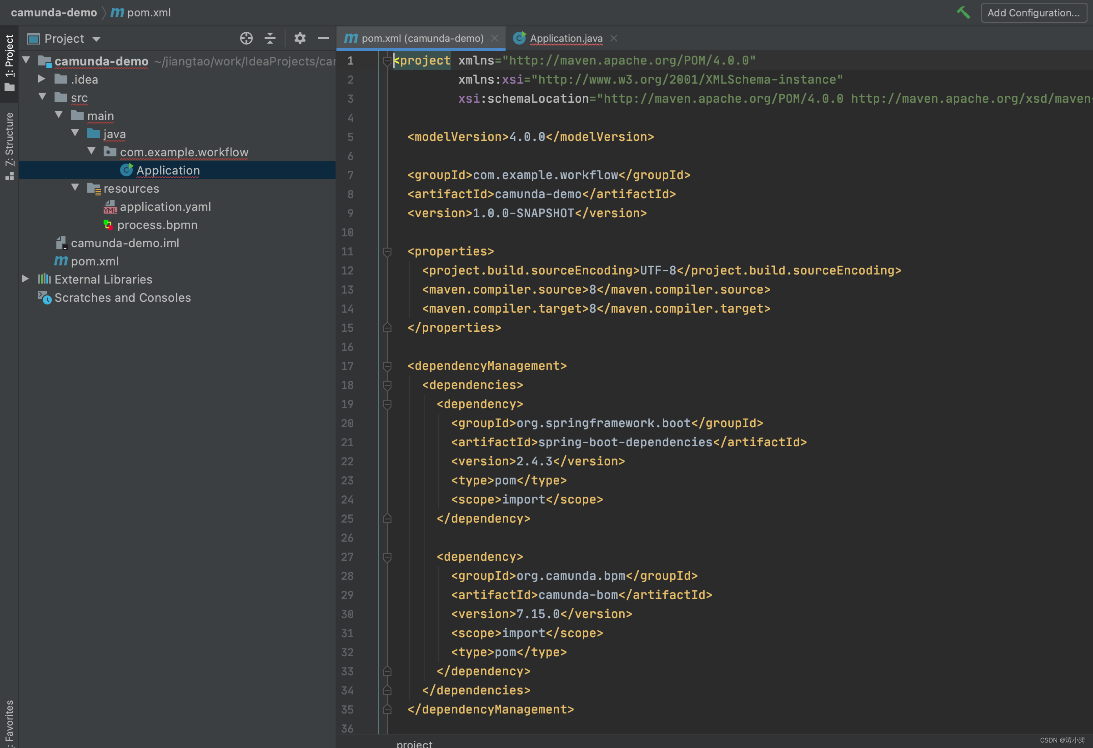Fold the camunda dependency at line 27
Image resolution: width=1093 pixels, height=748 pixels.
tap(387, 557)
